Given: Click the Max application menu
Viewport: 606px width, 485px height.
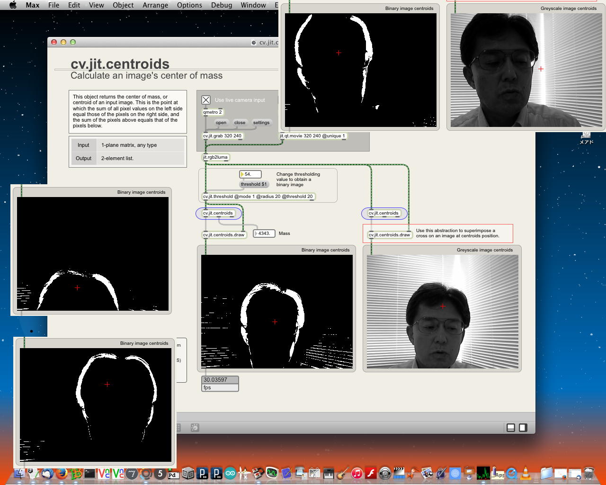Looking at the screenshot, I should coord(33,5).
